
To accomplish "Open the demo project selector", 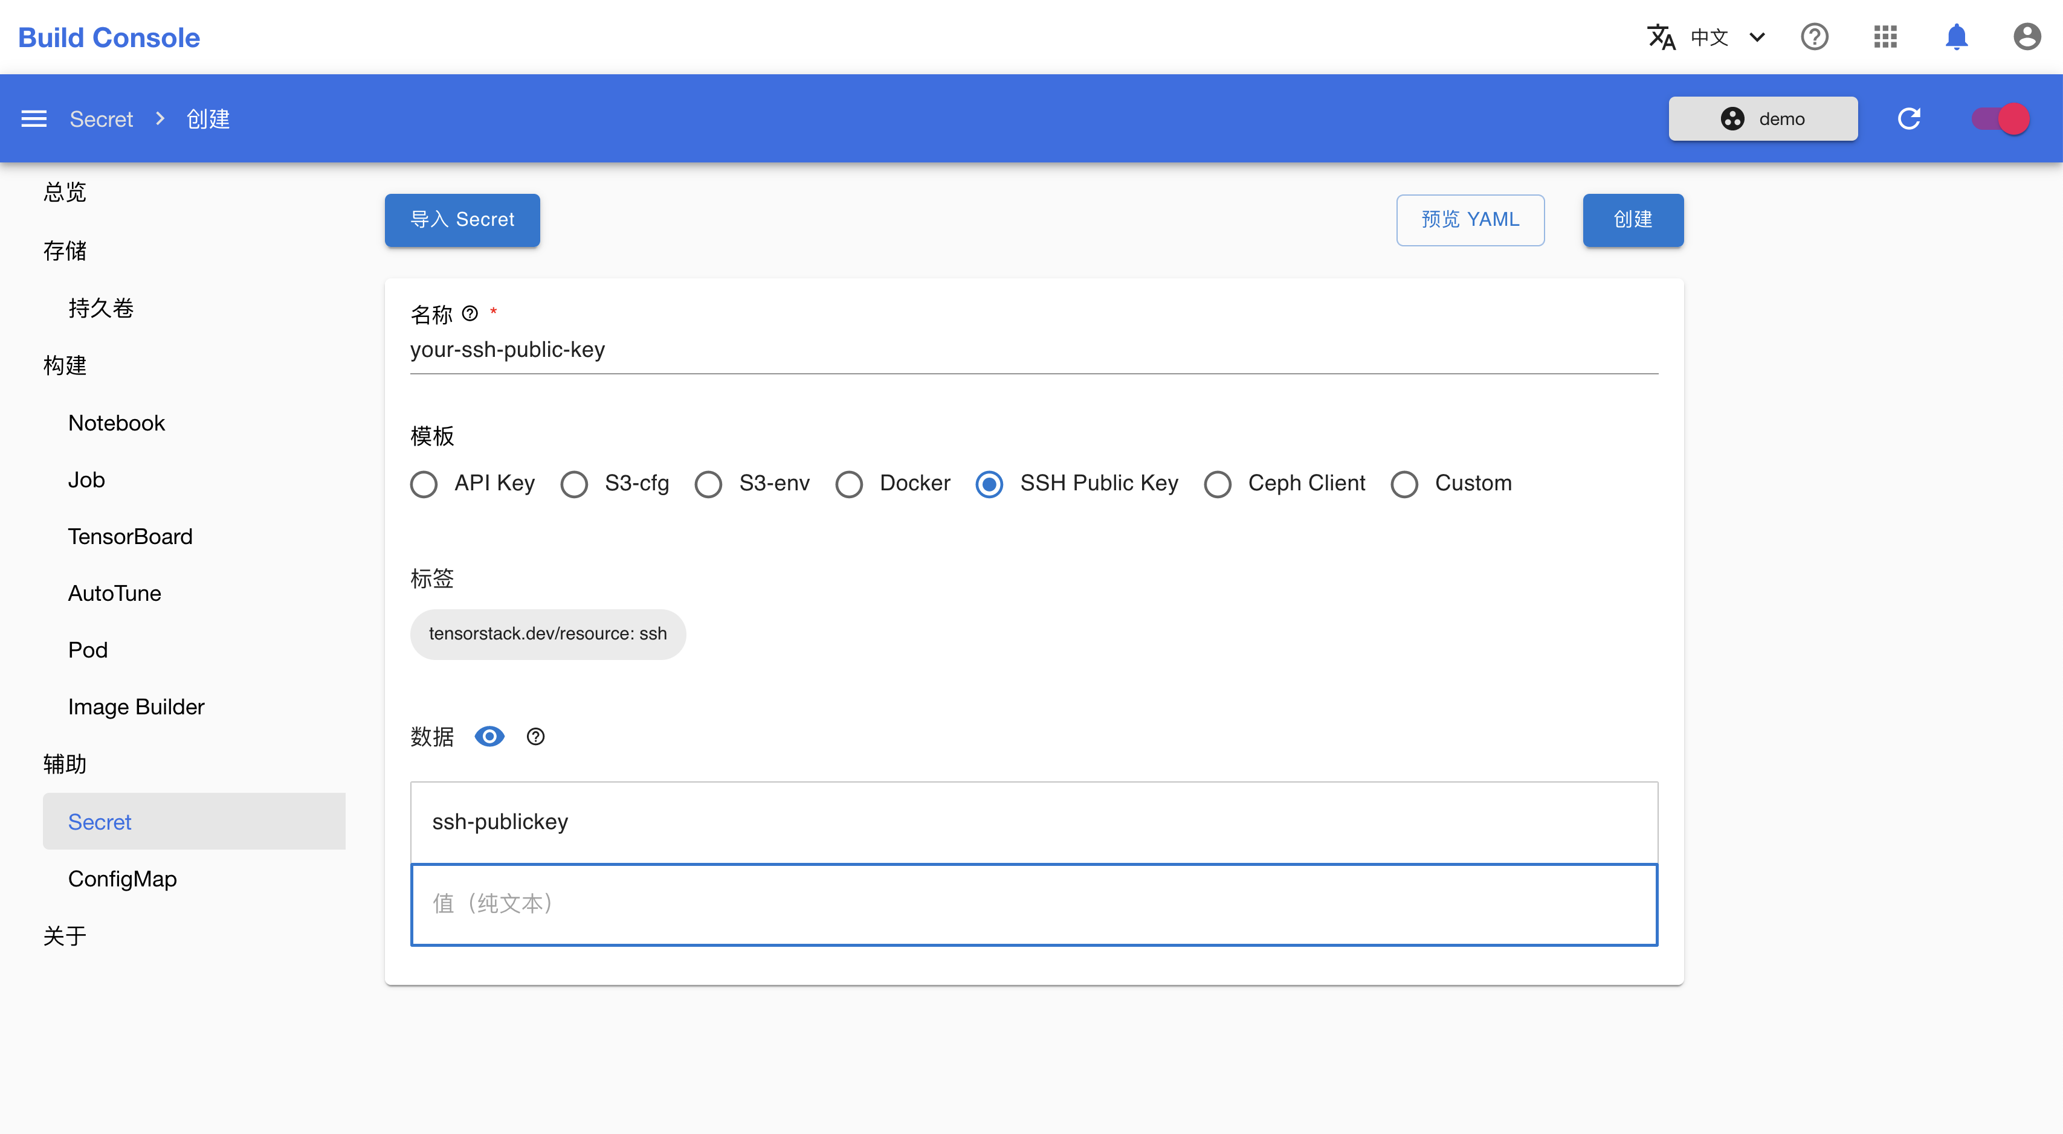I will click(x=1763, y=118).
